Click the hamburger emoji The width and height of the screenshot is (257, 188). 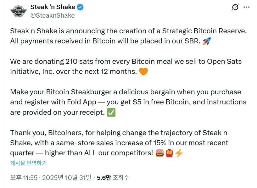click(x=160, y=153)
